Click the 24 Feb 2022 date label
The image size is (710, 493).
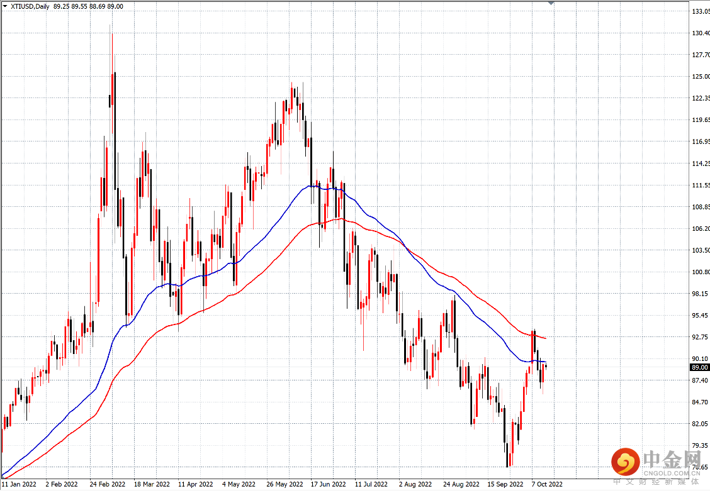click(107, 484)
